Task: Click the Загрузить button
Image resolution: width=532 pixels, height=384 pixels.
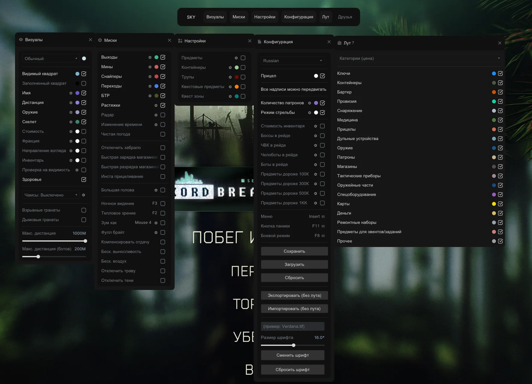Action: tap(295, 264)
